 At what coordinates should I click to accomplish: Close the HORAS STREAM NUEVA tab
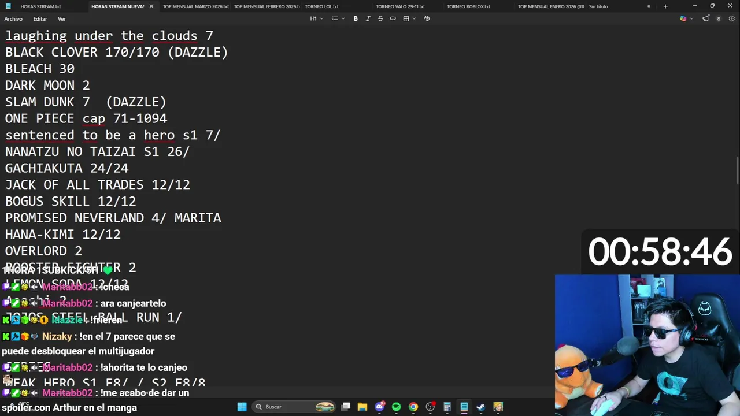pyautogui.click(x=151, y=6)
